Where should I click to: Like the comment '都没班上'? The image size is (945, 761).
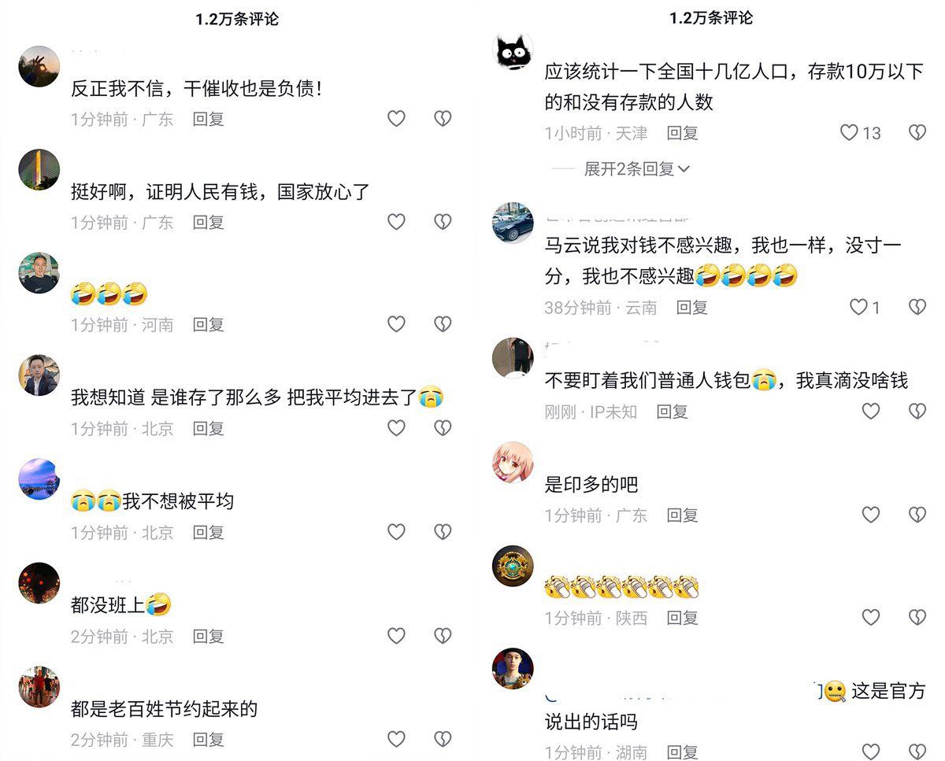click(x=396, y=636)
